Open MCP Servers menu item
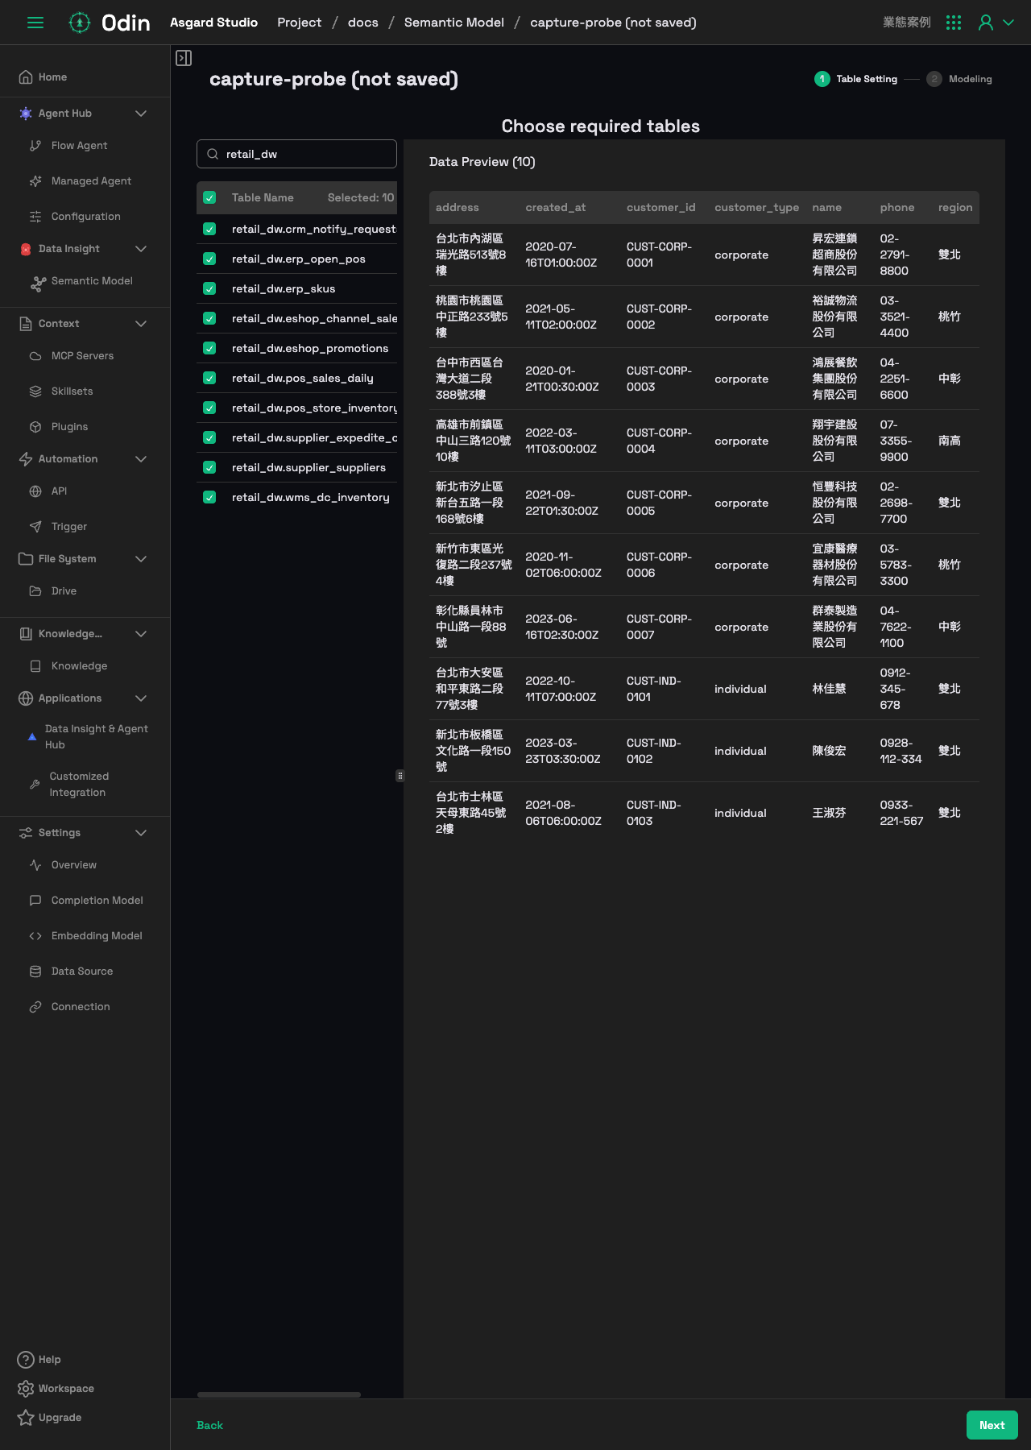1031x1450 pixels. [x=82, y=356]
